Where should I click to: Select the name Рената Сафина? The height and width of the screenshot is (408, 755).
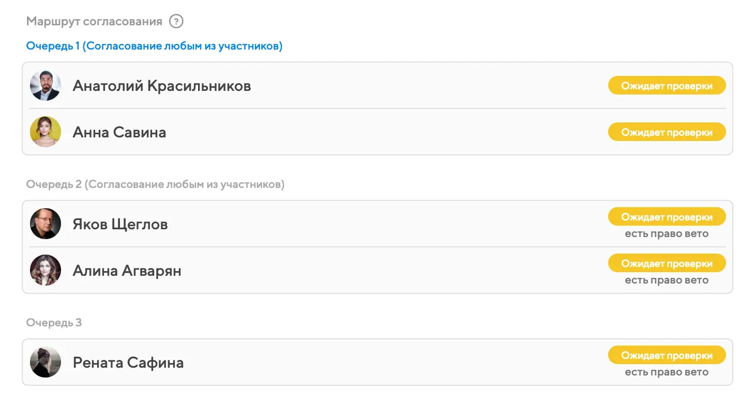128,363
